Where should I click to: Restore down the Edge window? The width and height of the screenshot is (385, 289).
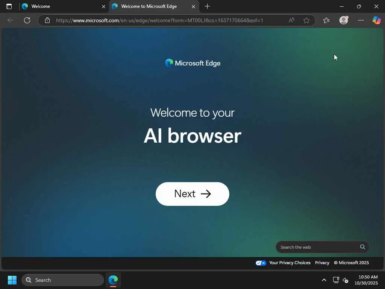tap(359, 7)
